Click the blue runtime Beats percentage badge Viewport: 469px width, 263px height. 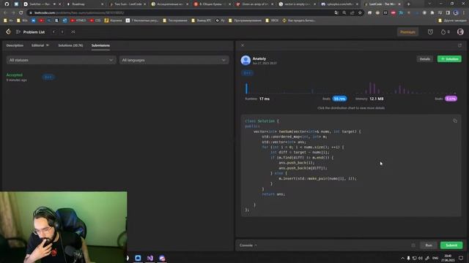[339, 99]
